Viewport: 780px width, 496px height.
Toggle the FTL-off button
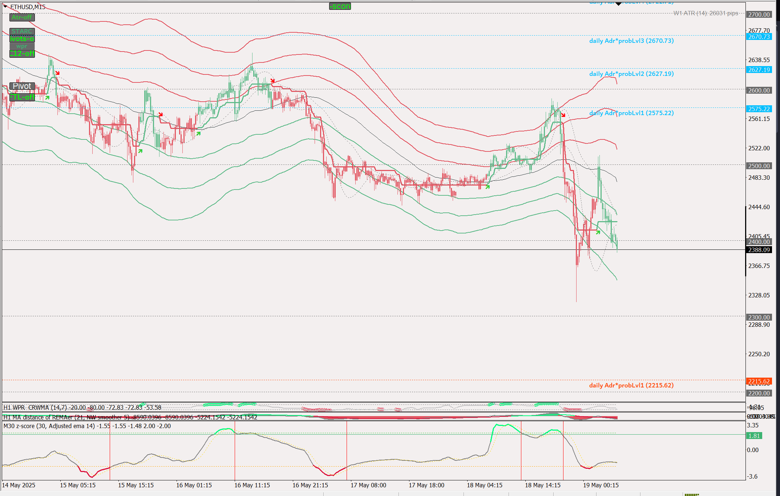pos(22,97)
